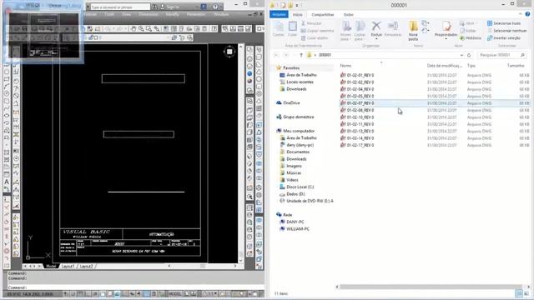
Task: Click Inverter seleção in Explorer ribbon
Action: click(504, 38)
